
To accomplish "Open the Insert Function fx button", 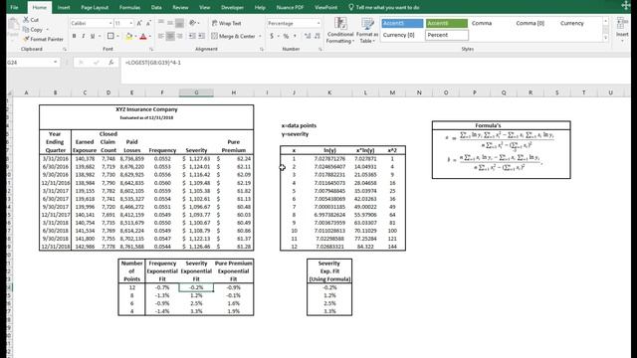I will pyautogui.click(x=110, y=63).
